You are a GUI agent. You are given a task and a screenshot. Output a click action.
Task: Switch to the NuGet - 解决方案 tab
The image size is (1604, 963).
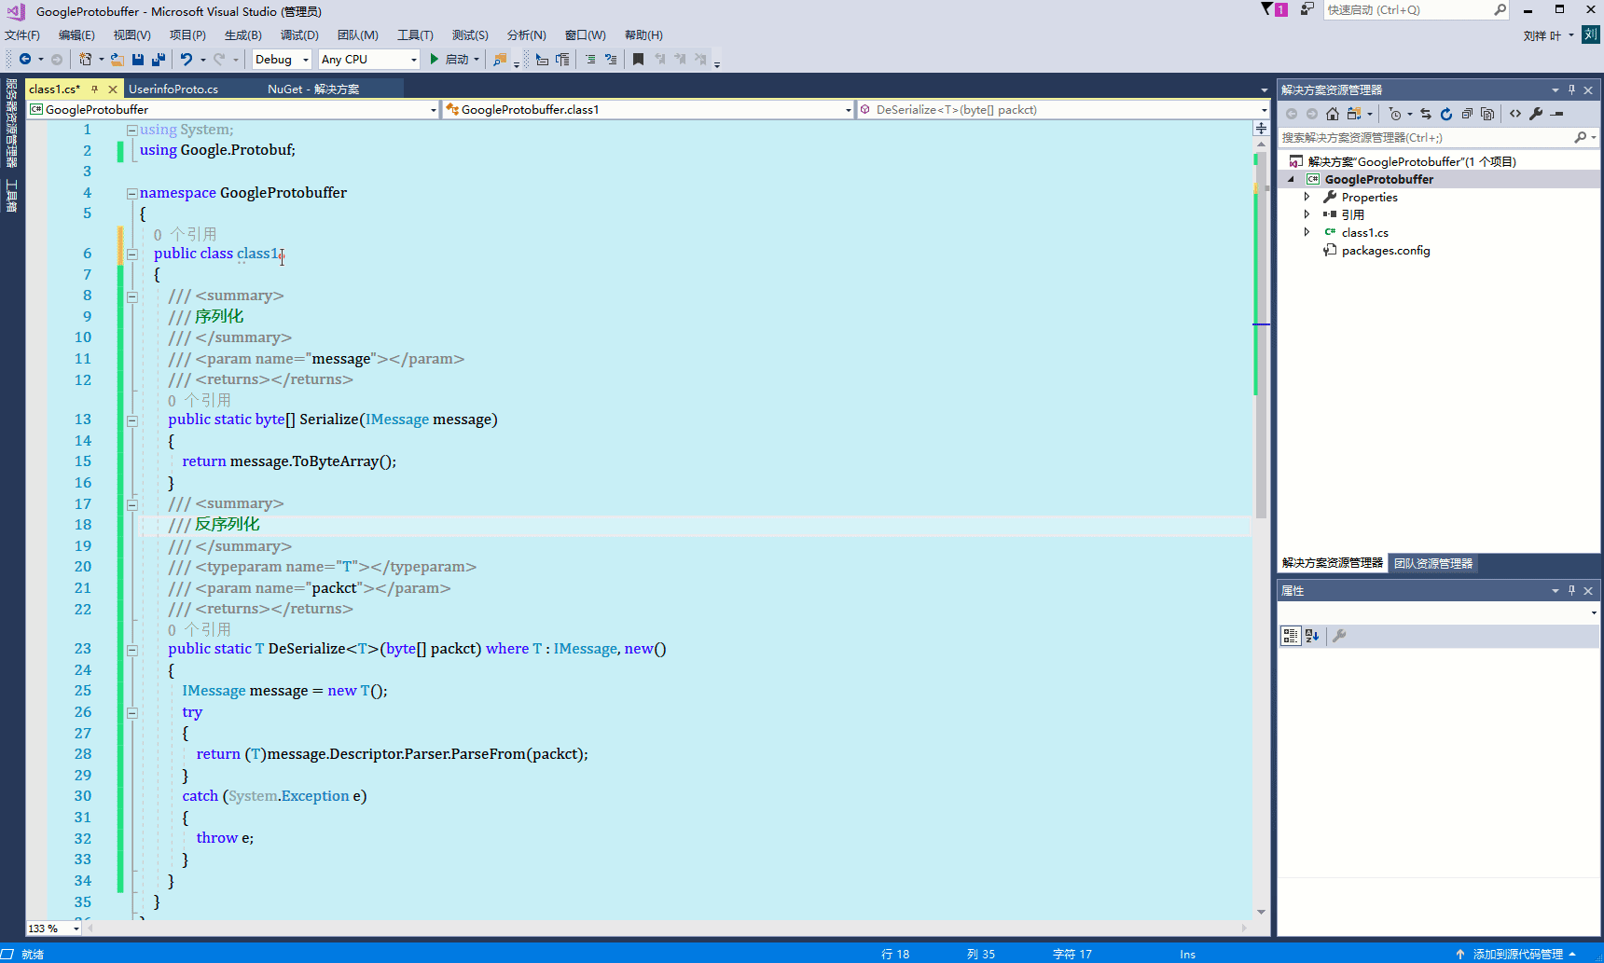pos(313,89)
